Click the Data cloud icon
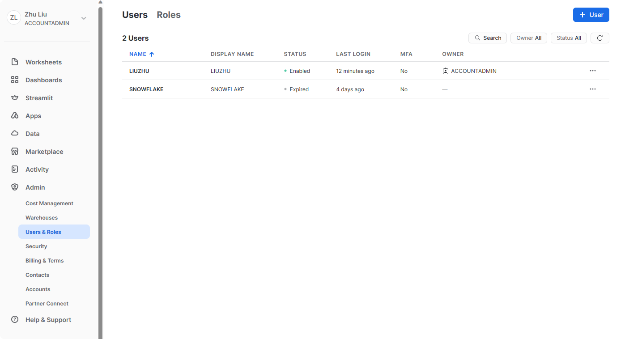625x339 pixels. click(15, 134)
